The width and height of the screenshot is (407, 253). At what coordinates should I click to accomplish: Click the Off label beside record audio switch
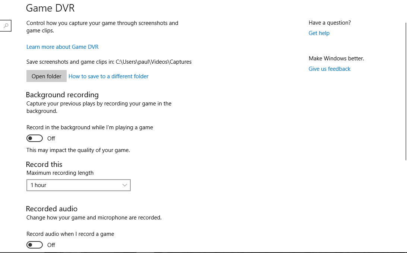(x=51, y=245)
